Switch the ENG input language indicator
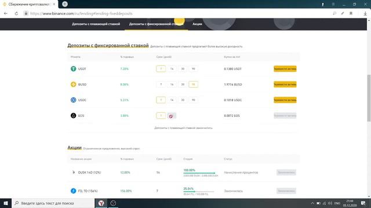Image resolution: width=371 pixels, height=208 pixels. click(337, 203)
